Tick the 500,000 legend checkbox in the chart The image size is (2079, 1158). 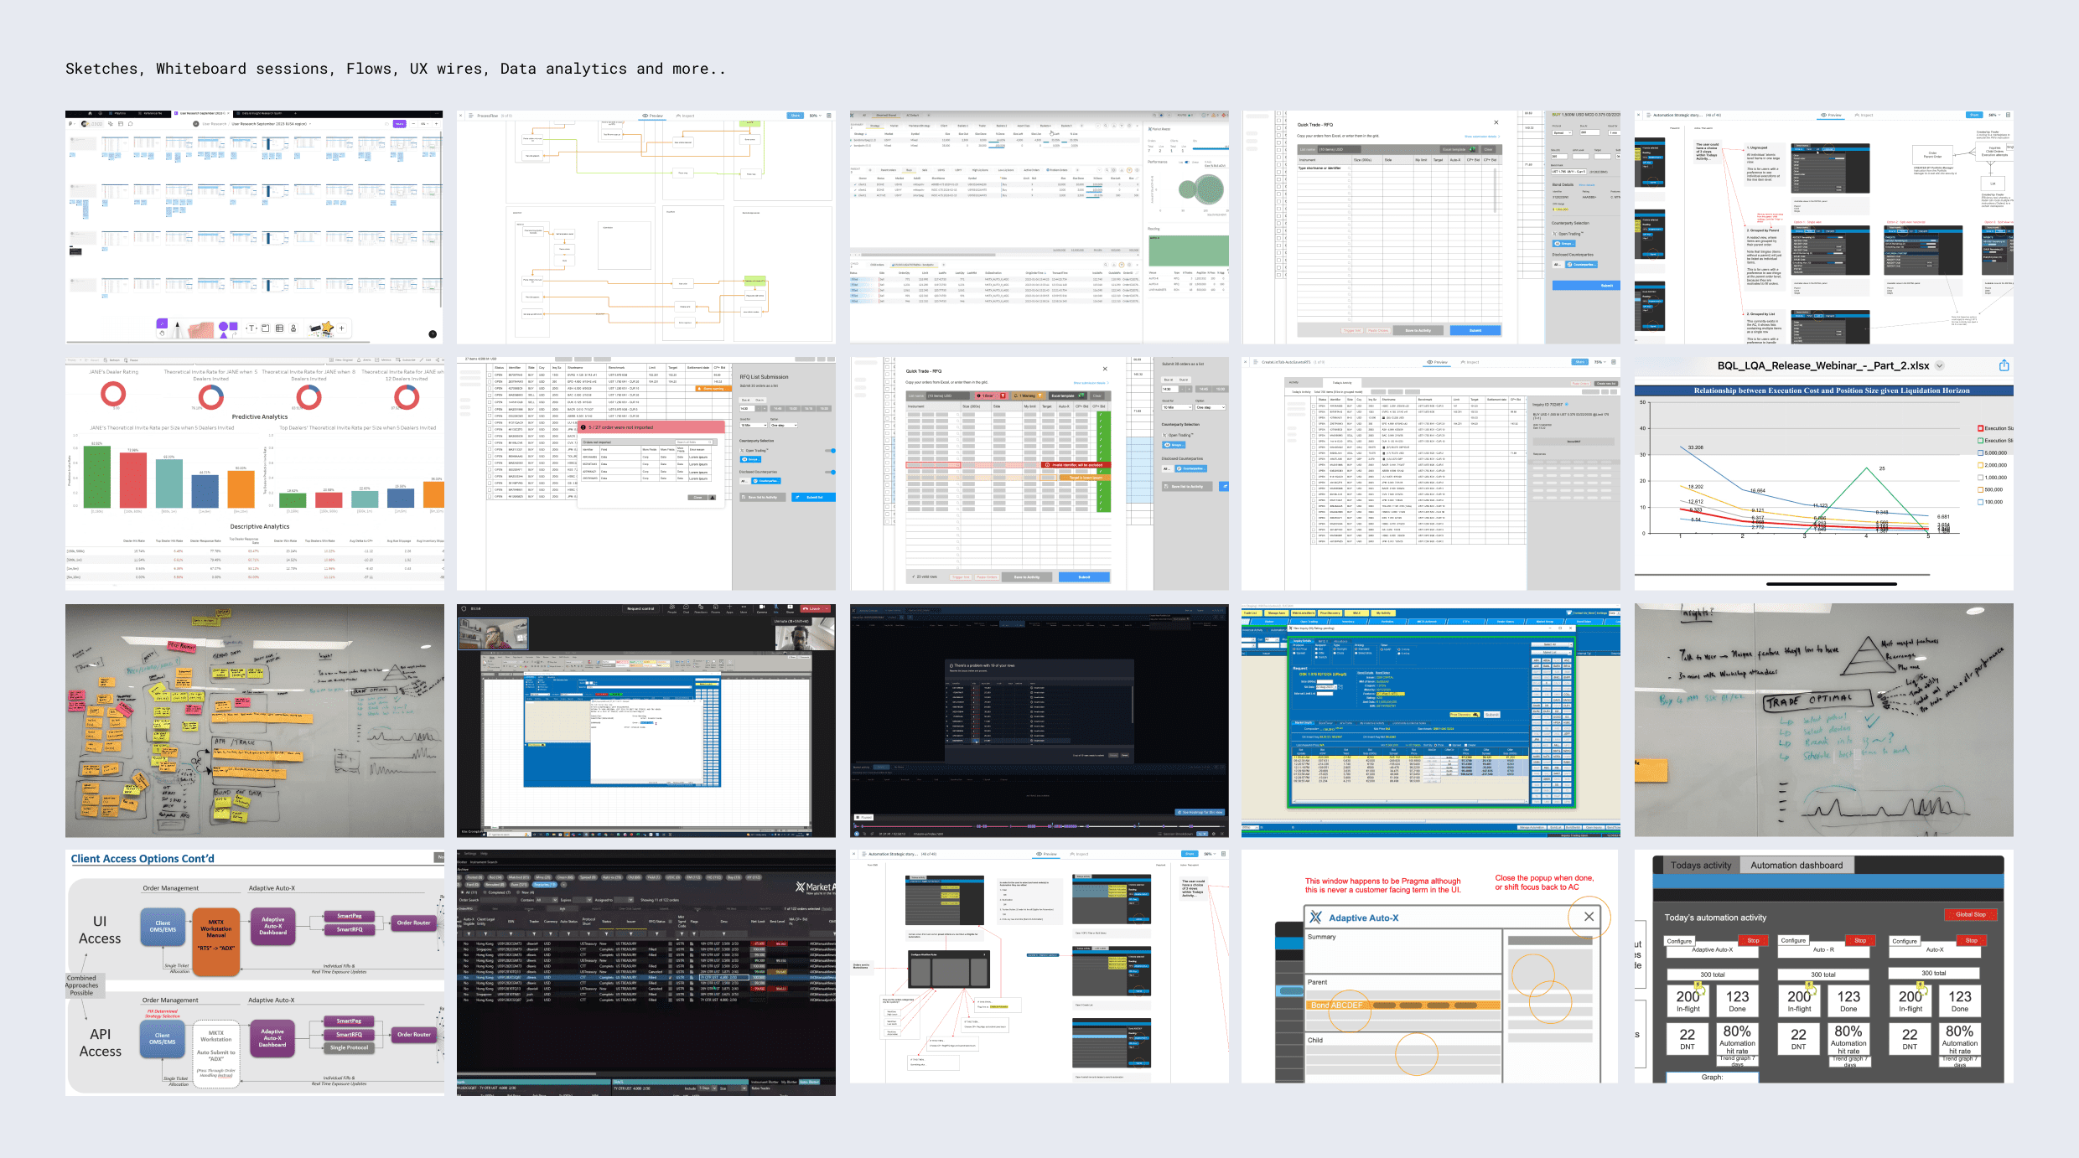pyautogui.click(x=1981, y=489)
